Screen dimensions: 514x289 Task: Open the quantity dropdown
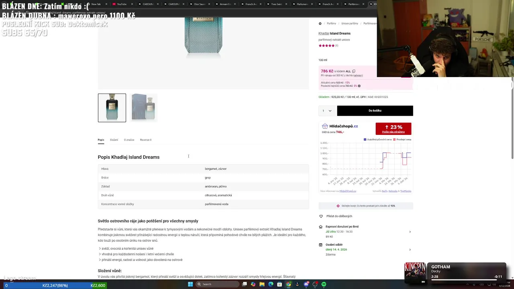(327, 111)
